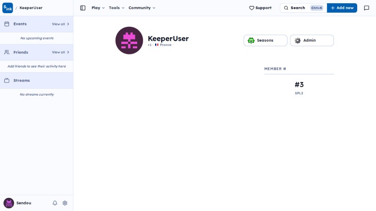Viewport: 376px width, 211px height.
Task: Click the Sendou avatar at bottom
Action: point(8,203)
